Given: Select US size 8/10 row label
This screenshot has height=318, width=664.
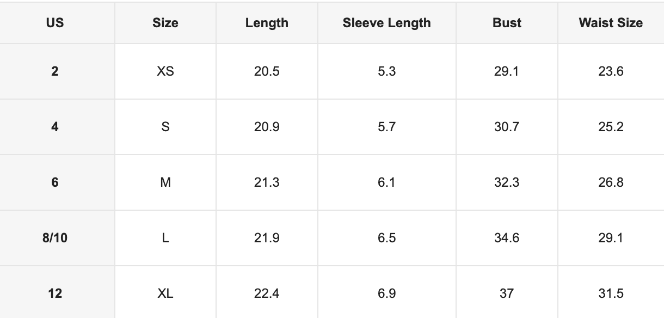Looking at the screenshot, I should tap(55, 238).
